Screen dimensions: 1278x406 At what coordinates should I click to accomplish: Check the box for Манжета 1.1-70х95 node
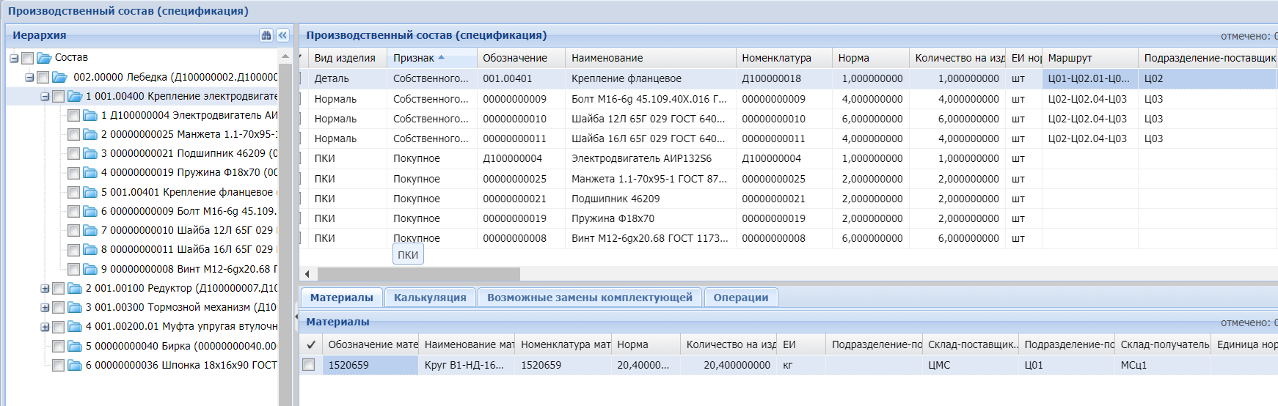[x=73, y=135]
